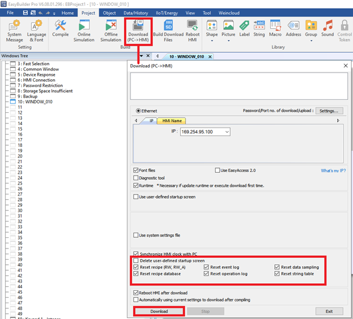This screenshot has height=319, width=353.
Task: Click the Reboot HMI icon
Action: coord(193,31)
